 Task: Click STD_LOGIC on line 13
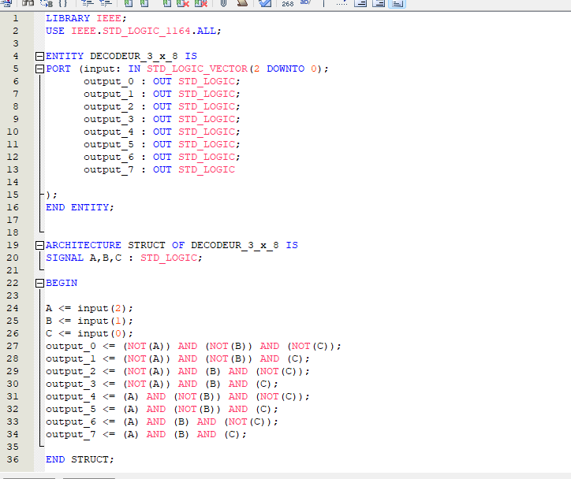[x=207, y=170]
